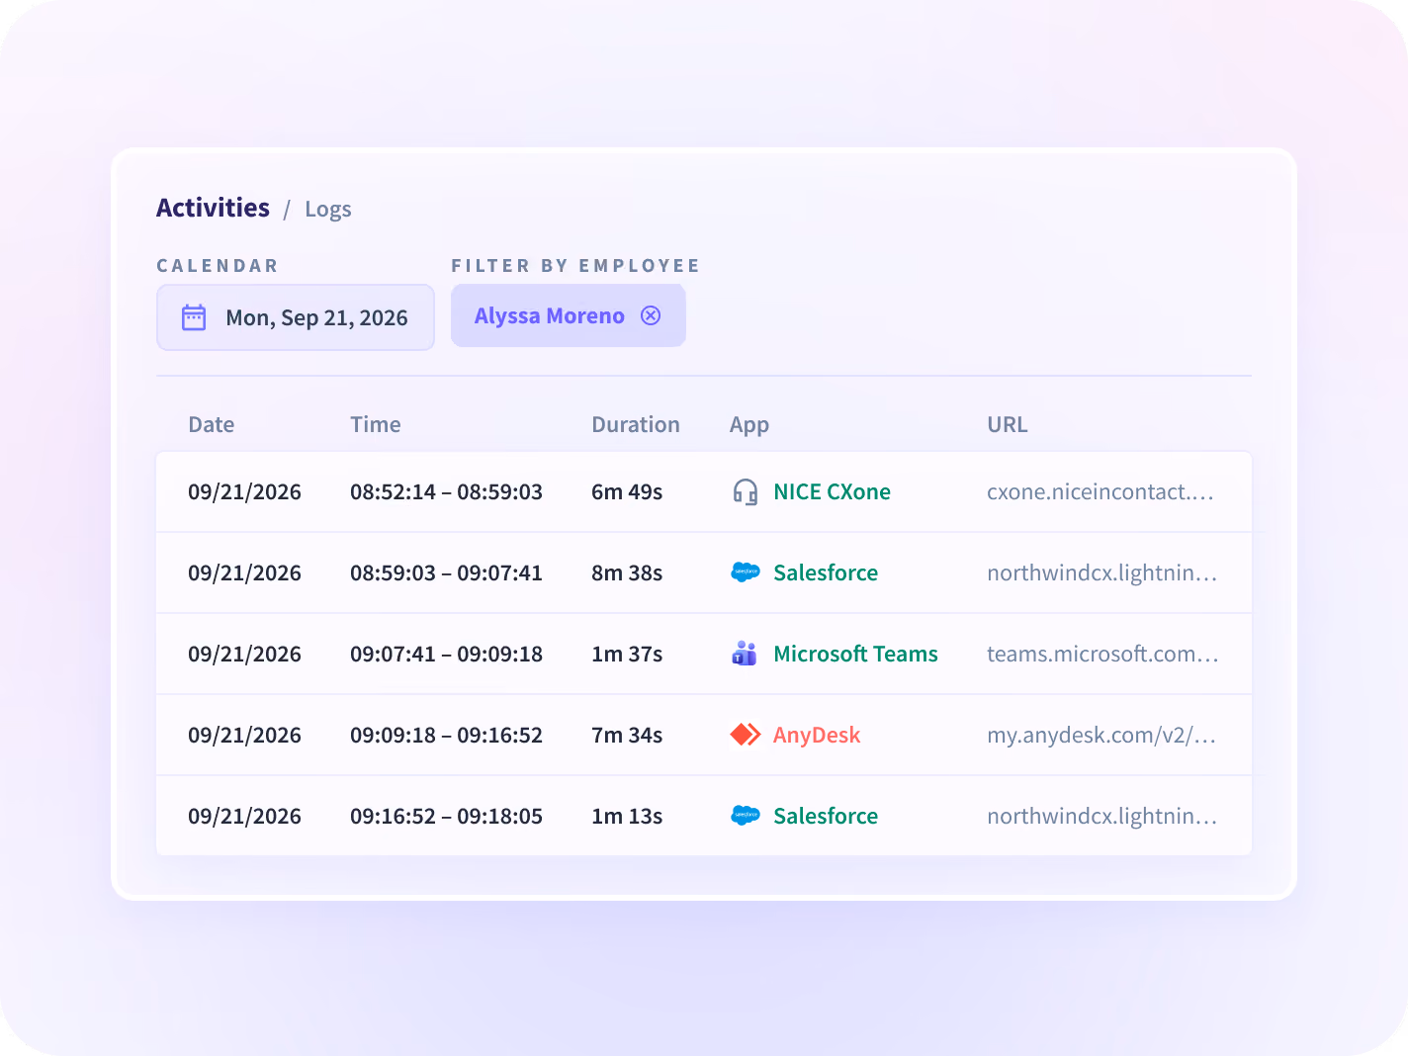This screenshot has width=1408, height=1056.
Task: Click northwindcx.lightning URL in 8m 38s row
Action: pos(1102,572)
